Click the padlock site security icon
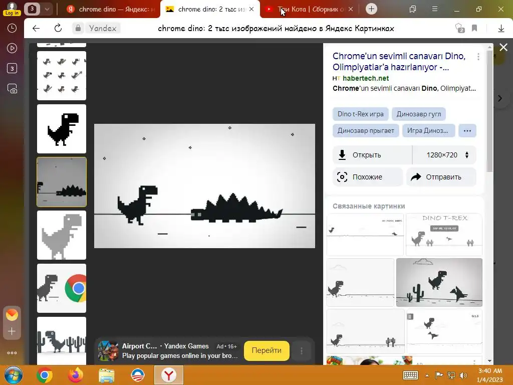This screenshot has width=513, height=385. 78,29
